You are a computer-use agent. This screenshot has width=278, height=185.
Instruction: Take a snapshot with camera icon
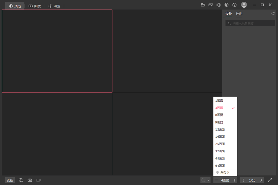coord(30,180)
